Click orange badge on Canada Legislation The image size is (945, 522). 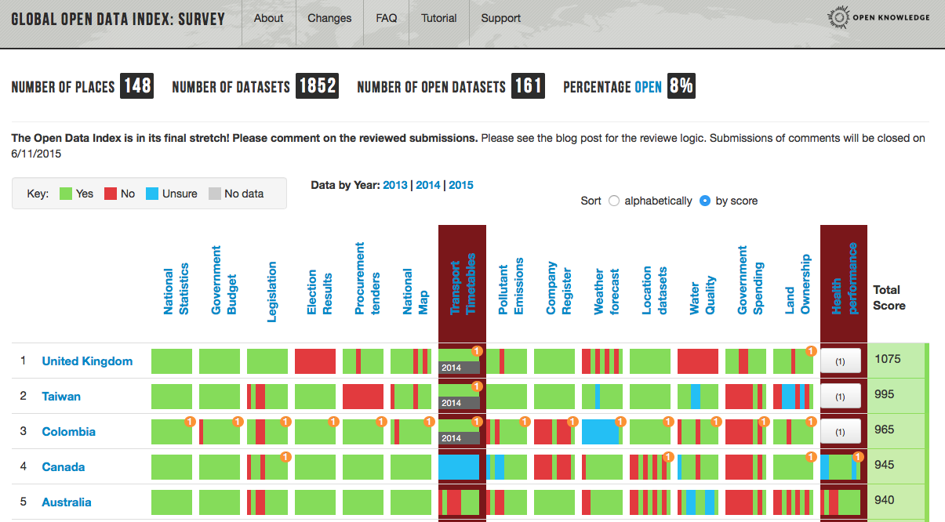click(285, 457)
